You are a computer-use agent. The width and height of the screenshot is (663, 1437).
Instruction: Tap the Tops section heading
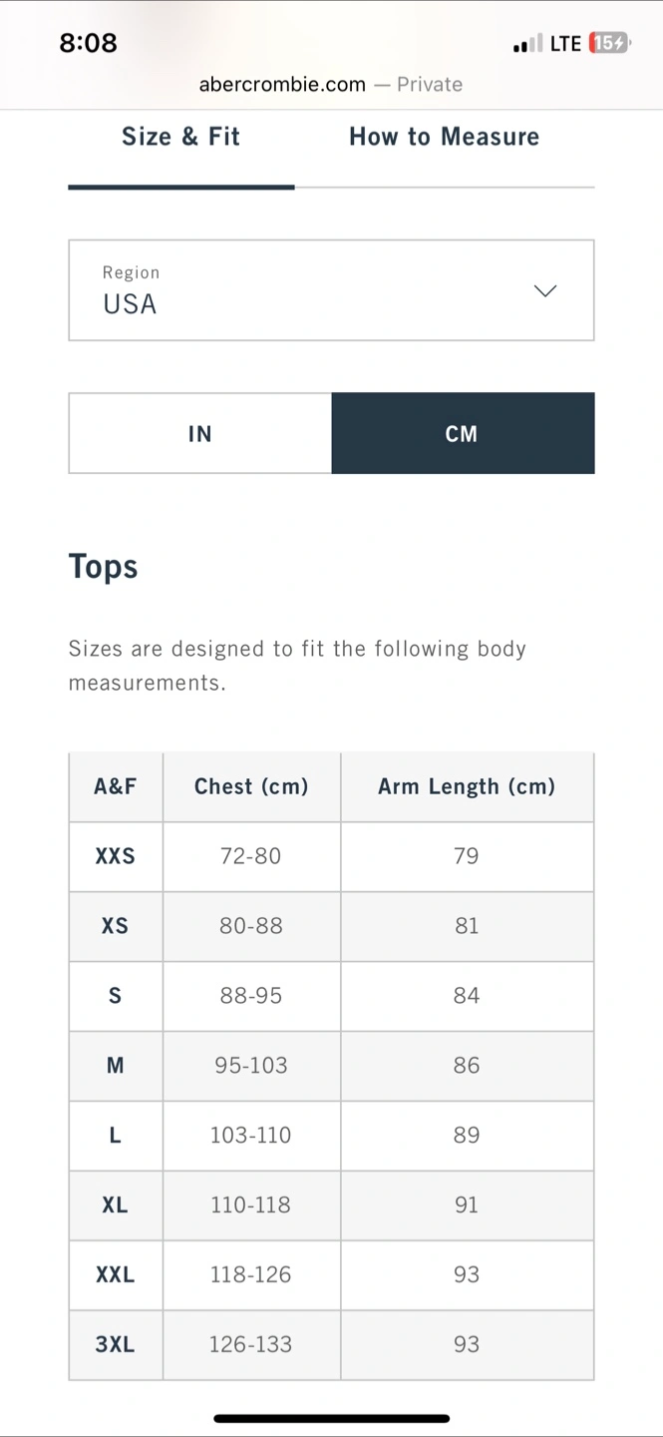[104, 567]
